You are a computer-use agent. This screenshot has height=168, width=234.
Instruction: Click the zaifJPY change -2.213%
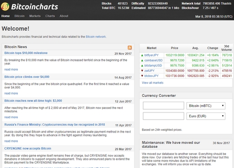click(x=213, y=71)
